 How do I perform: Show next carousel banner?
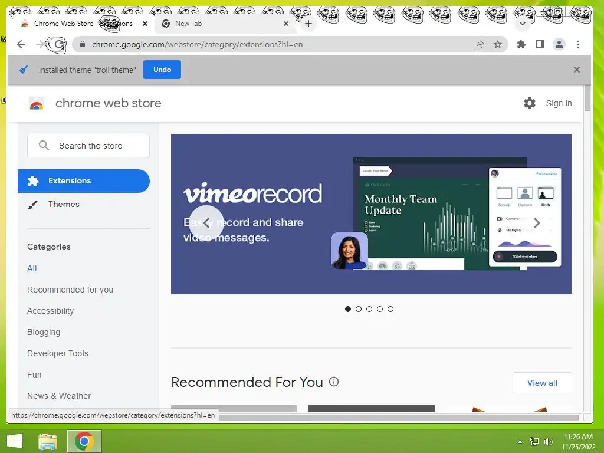pyautogui.click(x=537, y=222)
